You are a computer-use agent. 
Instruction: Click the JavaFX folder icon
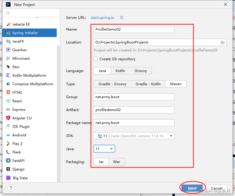9,41
